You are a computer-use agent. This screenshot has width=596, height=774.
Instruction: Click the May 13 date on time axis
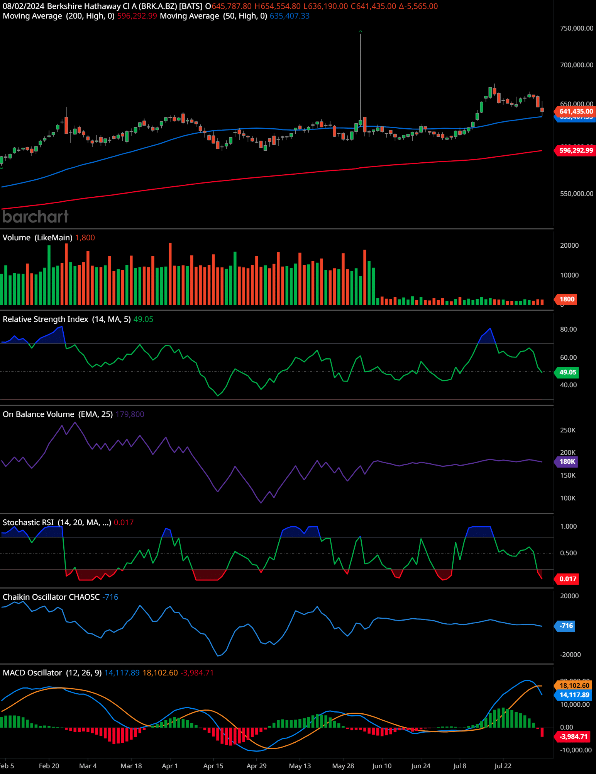coord(300,766)
